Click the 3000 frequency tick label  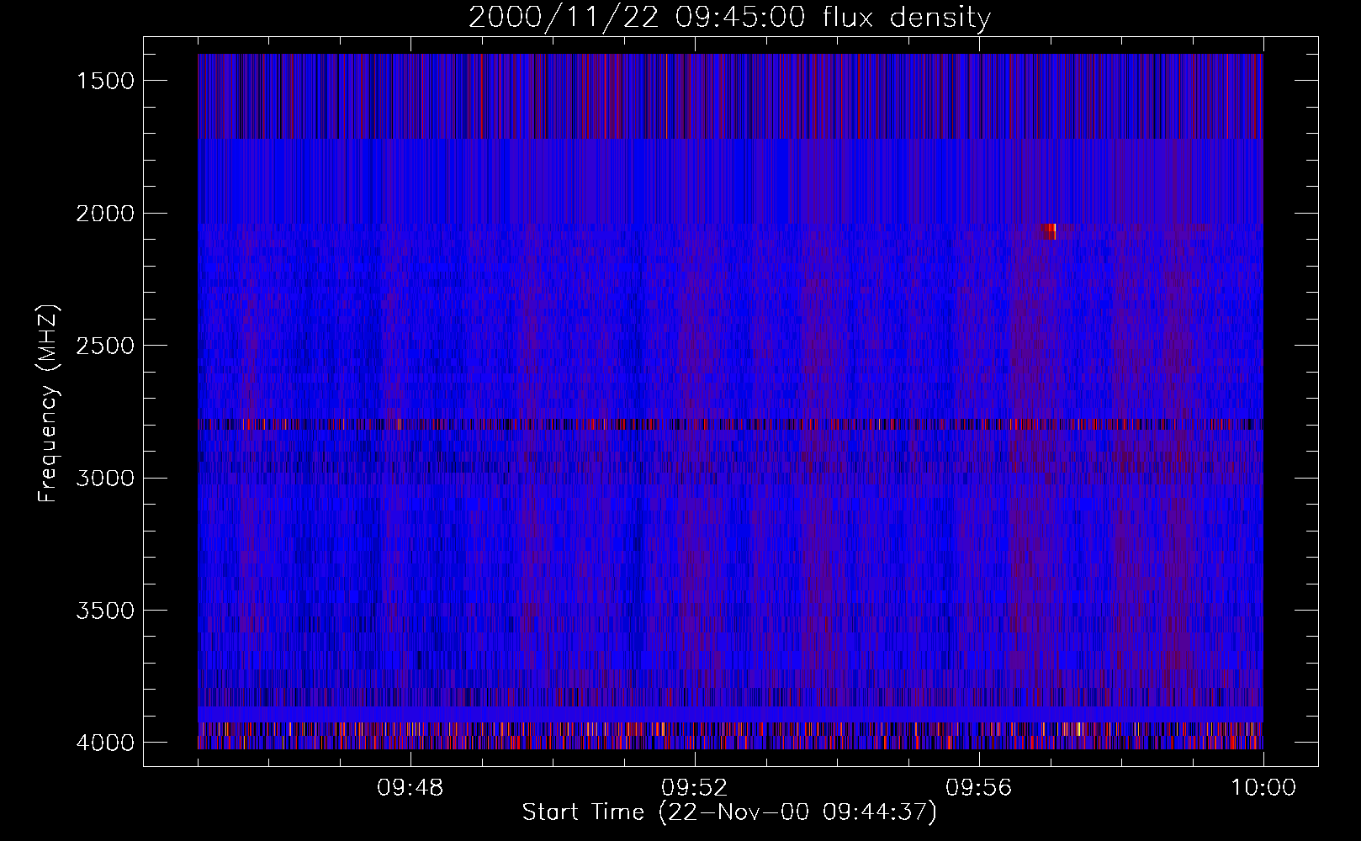tap(105, 479)
